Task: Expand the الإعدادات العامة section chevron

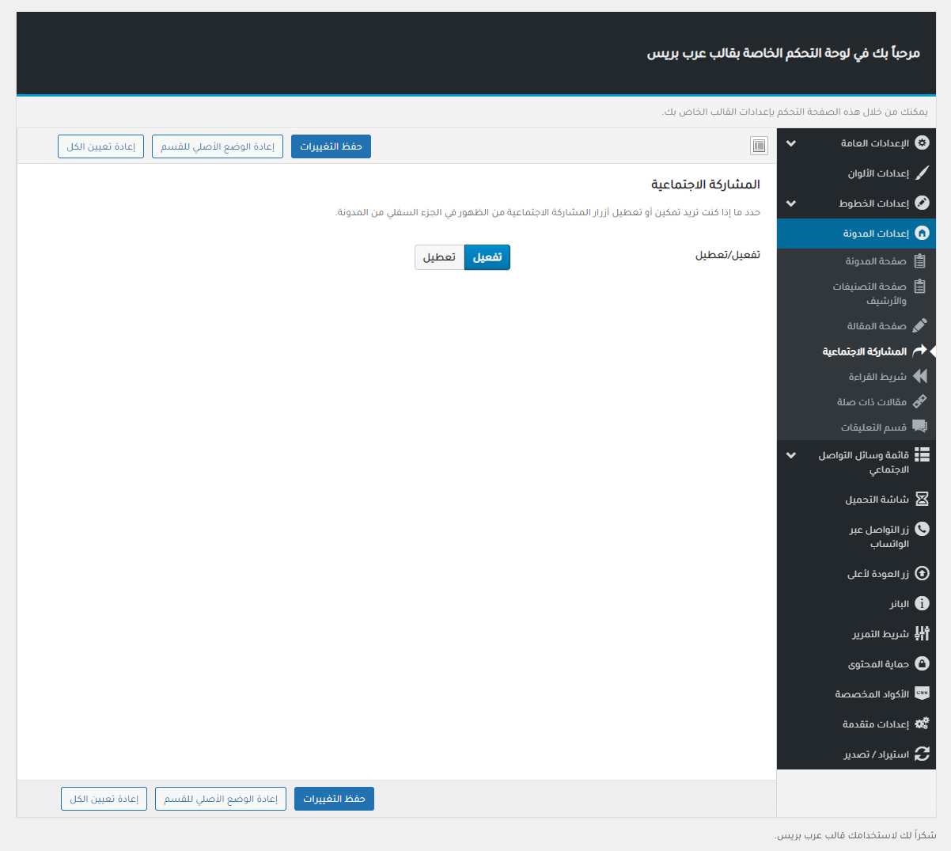Action: (x=791, y=143)
